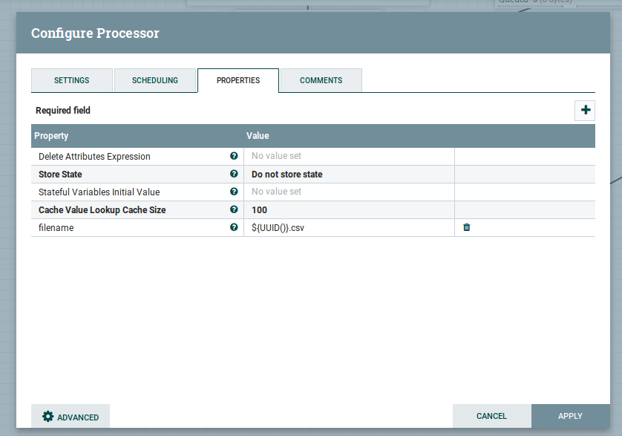This screenshot has height=436, width=622.
Task: Cancel the processor configuration
Action: click(491, 416)
